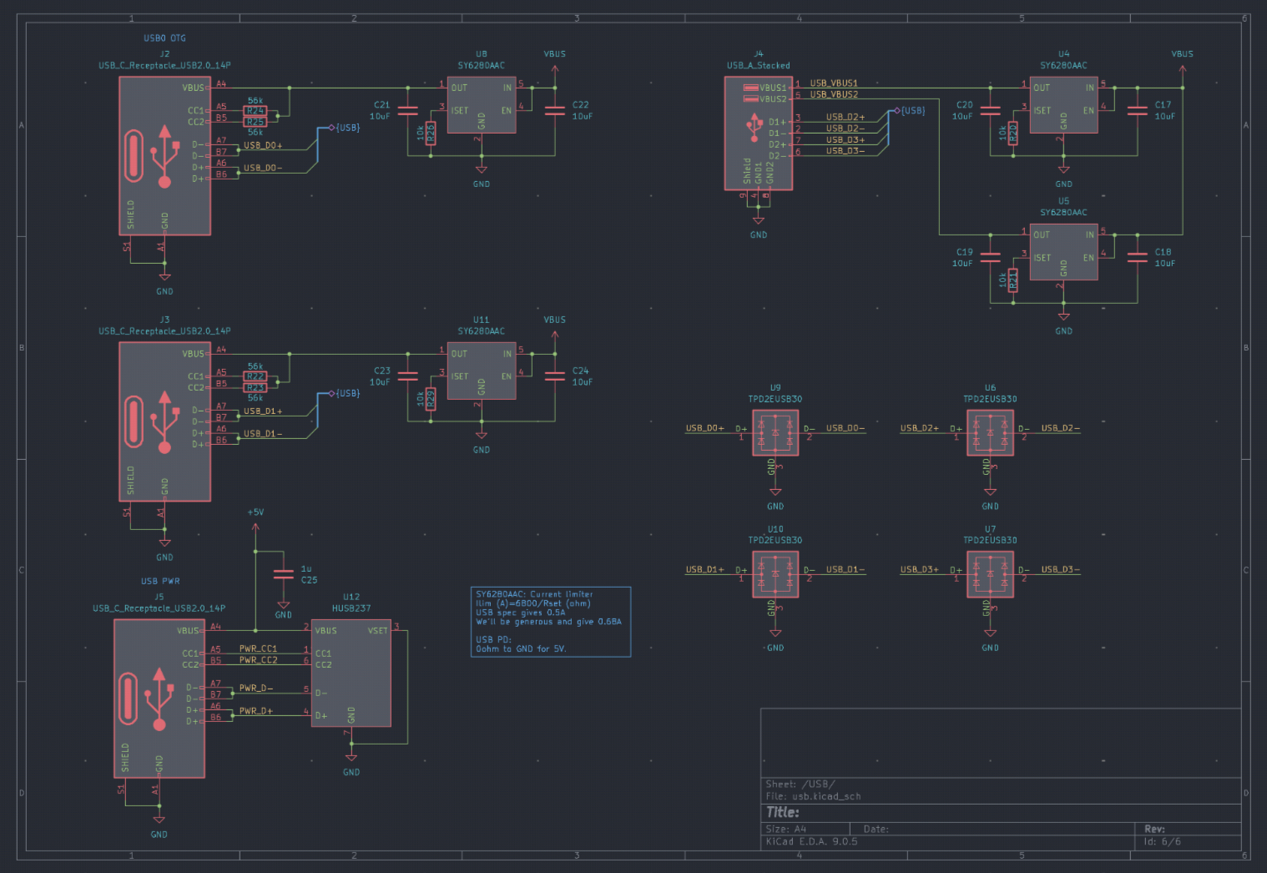Select the U9 TPD2EUSB30 ESD diode symbol
This screenshot has width=1267, height=873.
coord(775,433)
